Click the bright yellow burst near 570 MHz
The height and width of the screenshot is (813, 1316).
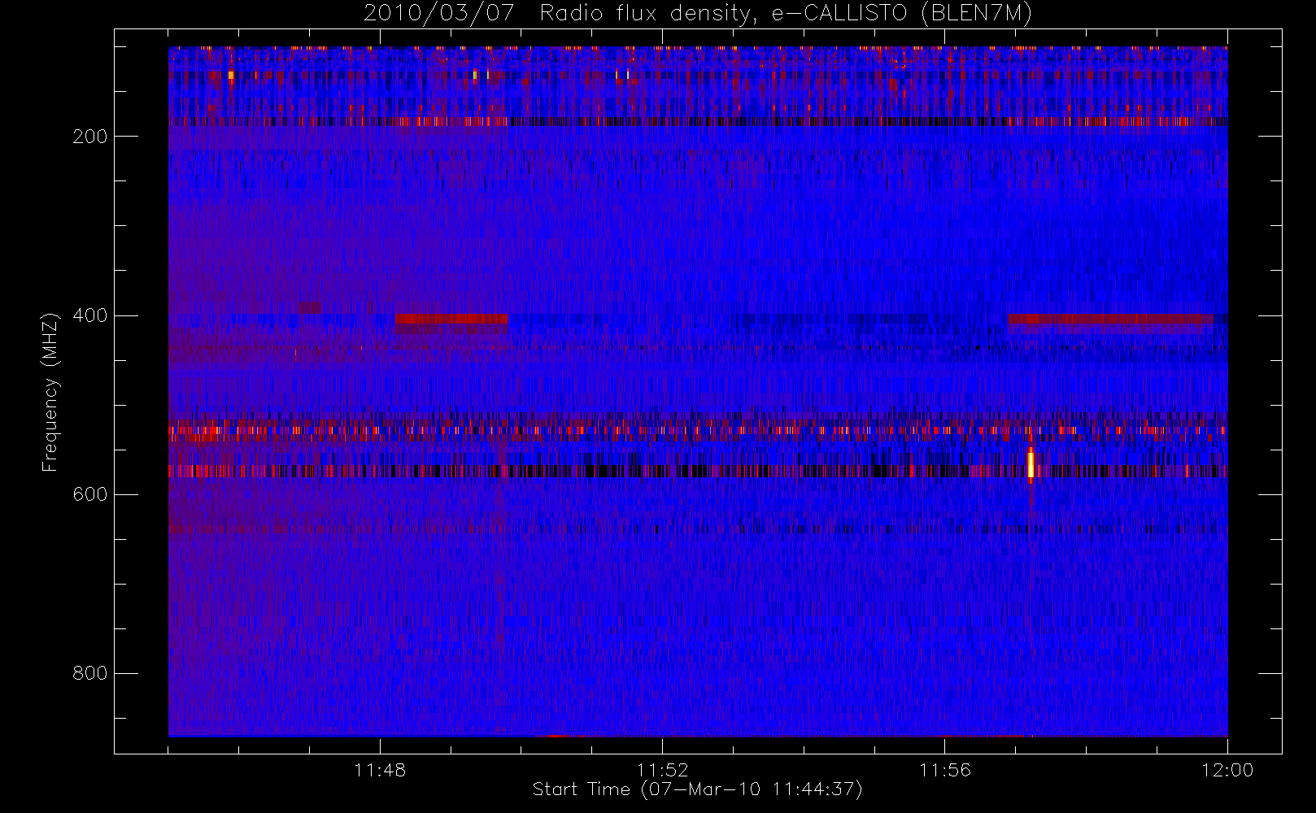pyautogui.click(x=1031, y=464)
